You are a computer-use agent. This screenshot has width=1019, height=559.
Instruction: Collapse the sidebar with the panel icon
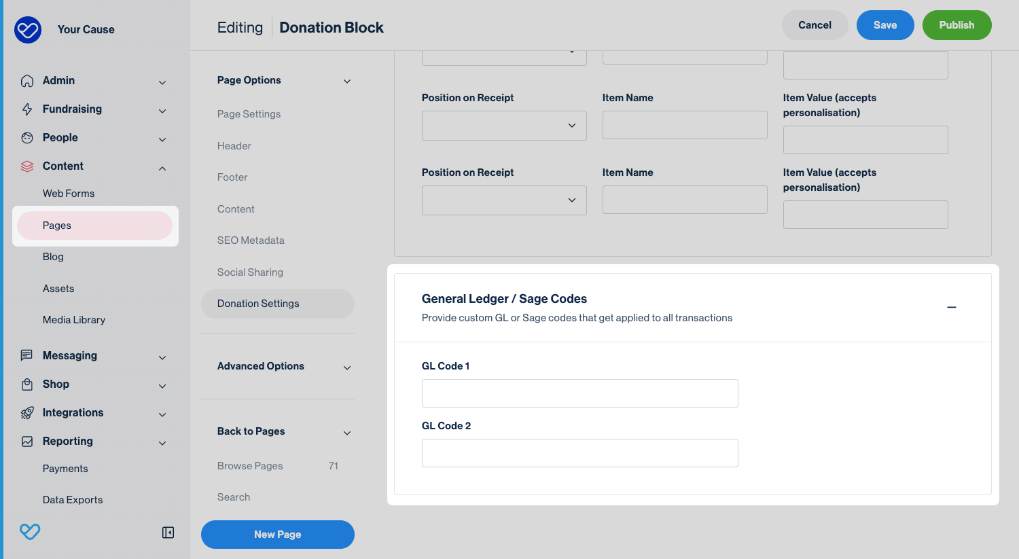click(168, 533)
